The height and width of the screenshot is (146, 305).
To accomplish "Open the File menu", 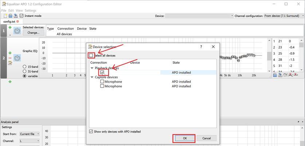I will tap(4, 11).
